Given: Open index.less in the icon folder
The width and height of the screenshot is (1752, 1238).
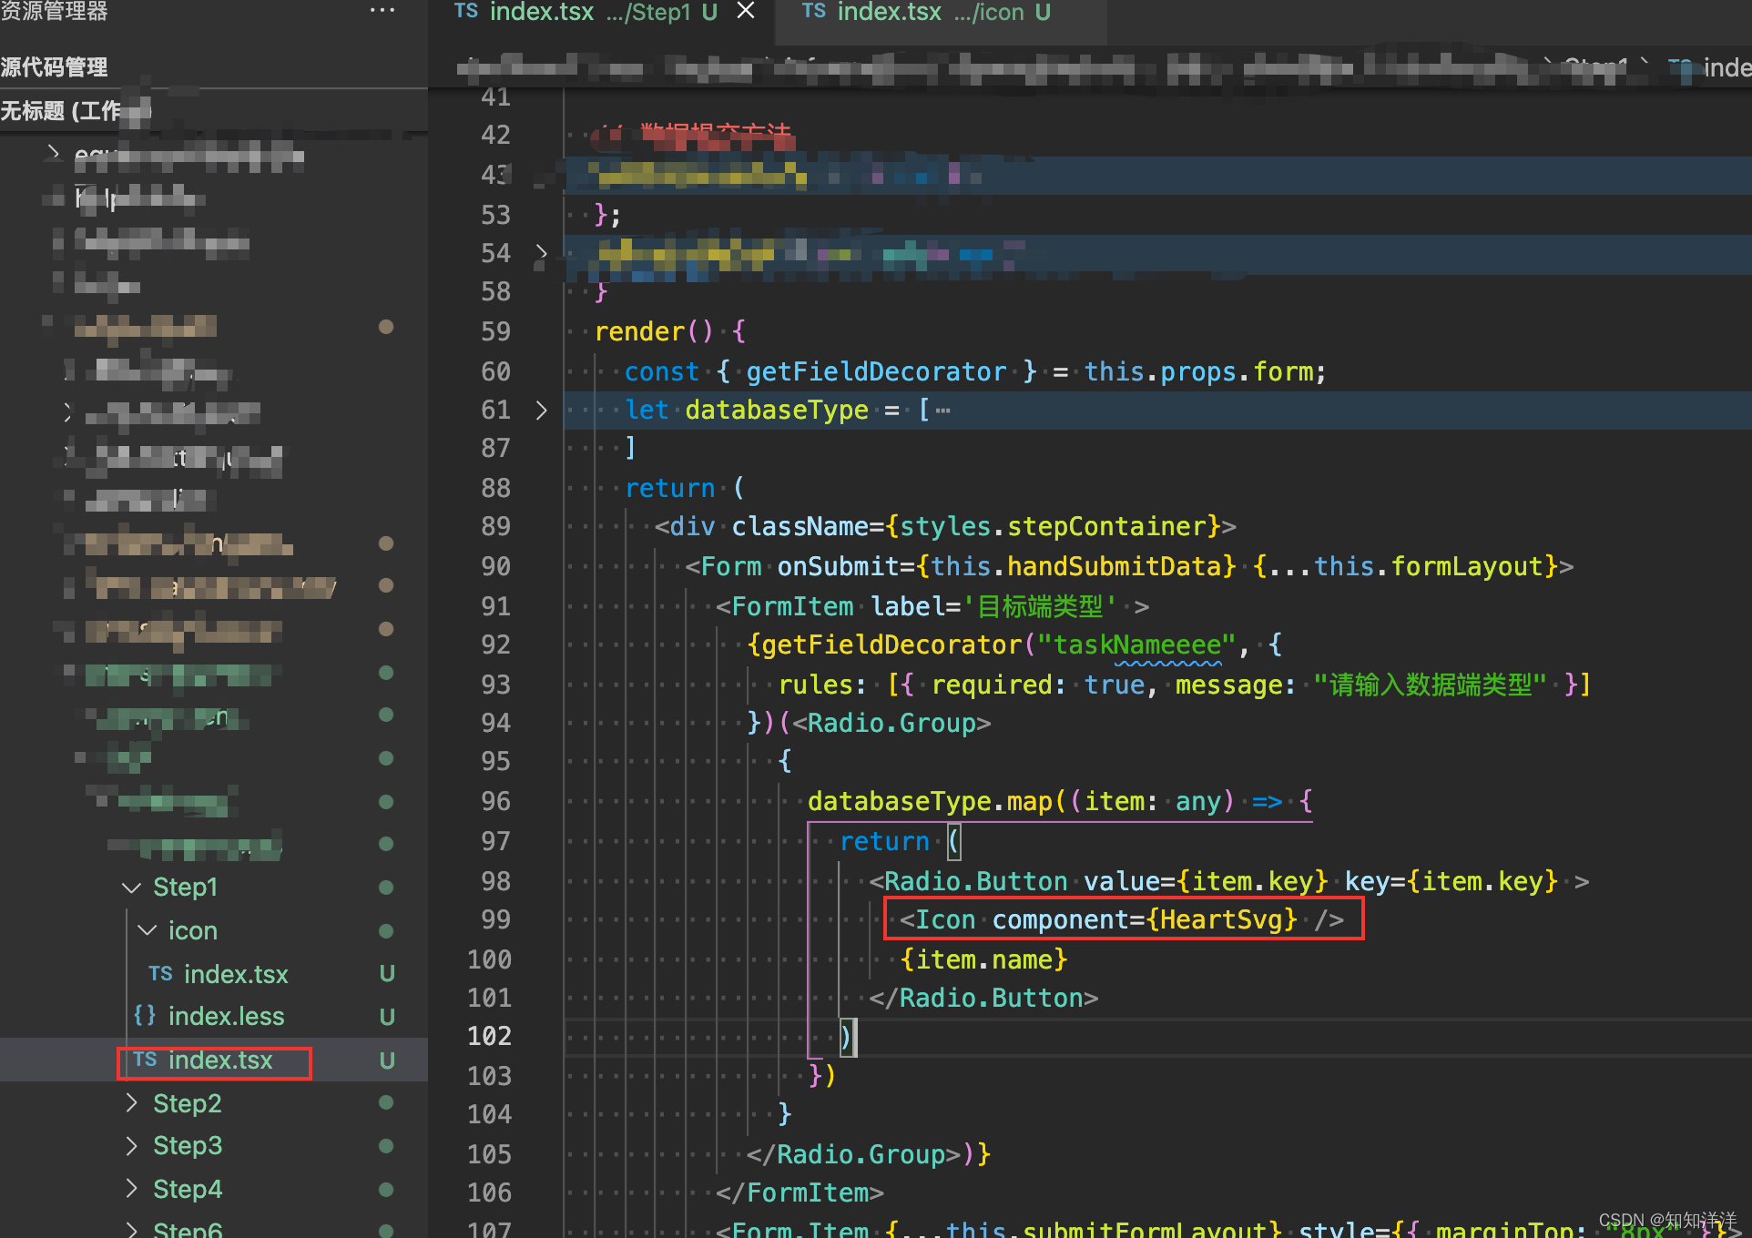Looking at the screenshot, I should click(226, 1017).
